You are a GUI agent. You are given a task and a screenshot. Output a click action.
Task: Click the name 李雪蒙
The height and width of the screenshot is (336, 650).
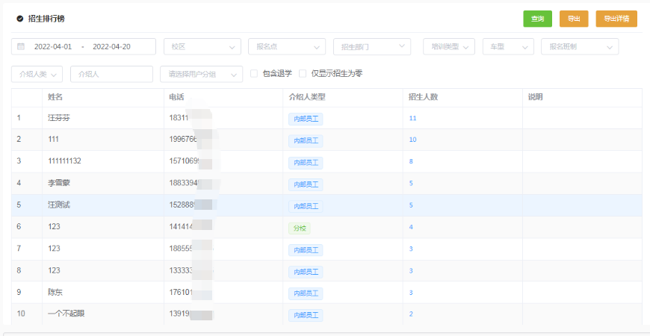click(x=59, y=183)
